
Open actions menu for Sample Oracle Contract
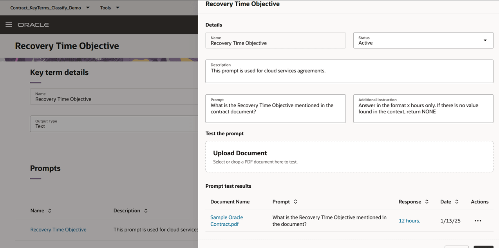coord(477,221)
